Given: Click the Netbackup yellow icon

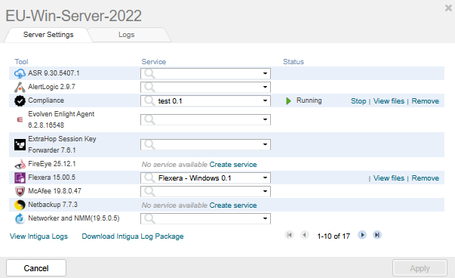Looking at the screenshot, I should pos(20,205).
